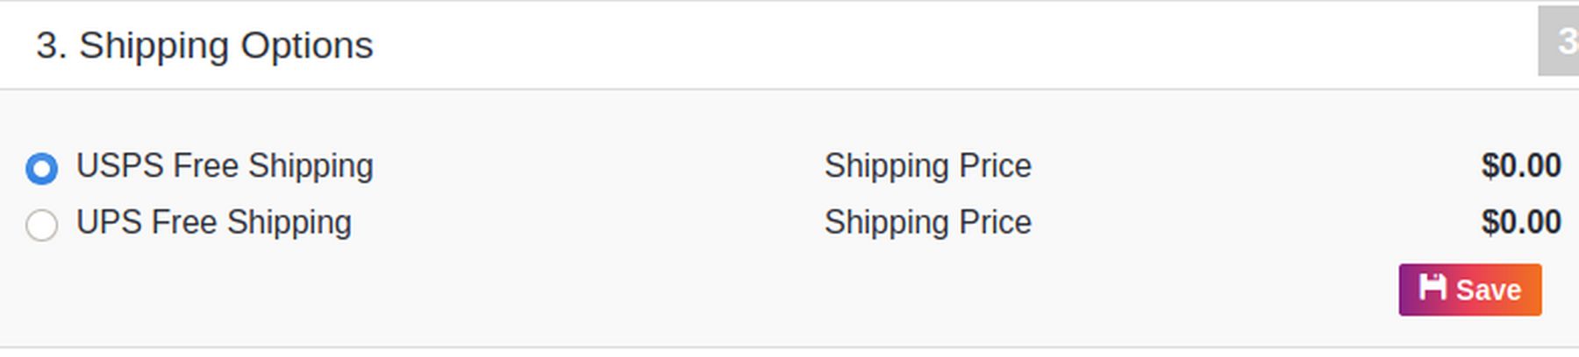Click the $0.00 price for USPS shipping

click(1520, 166)
